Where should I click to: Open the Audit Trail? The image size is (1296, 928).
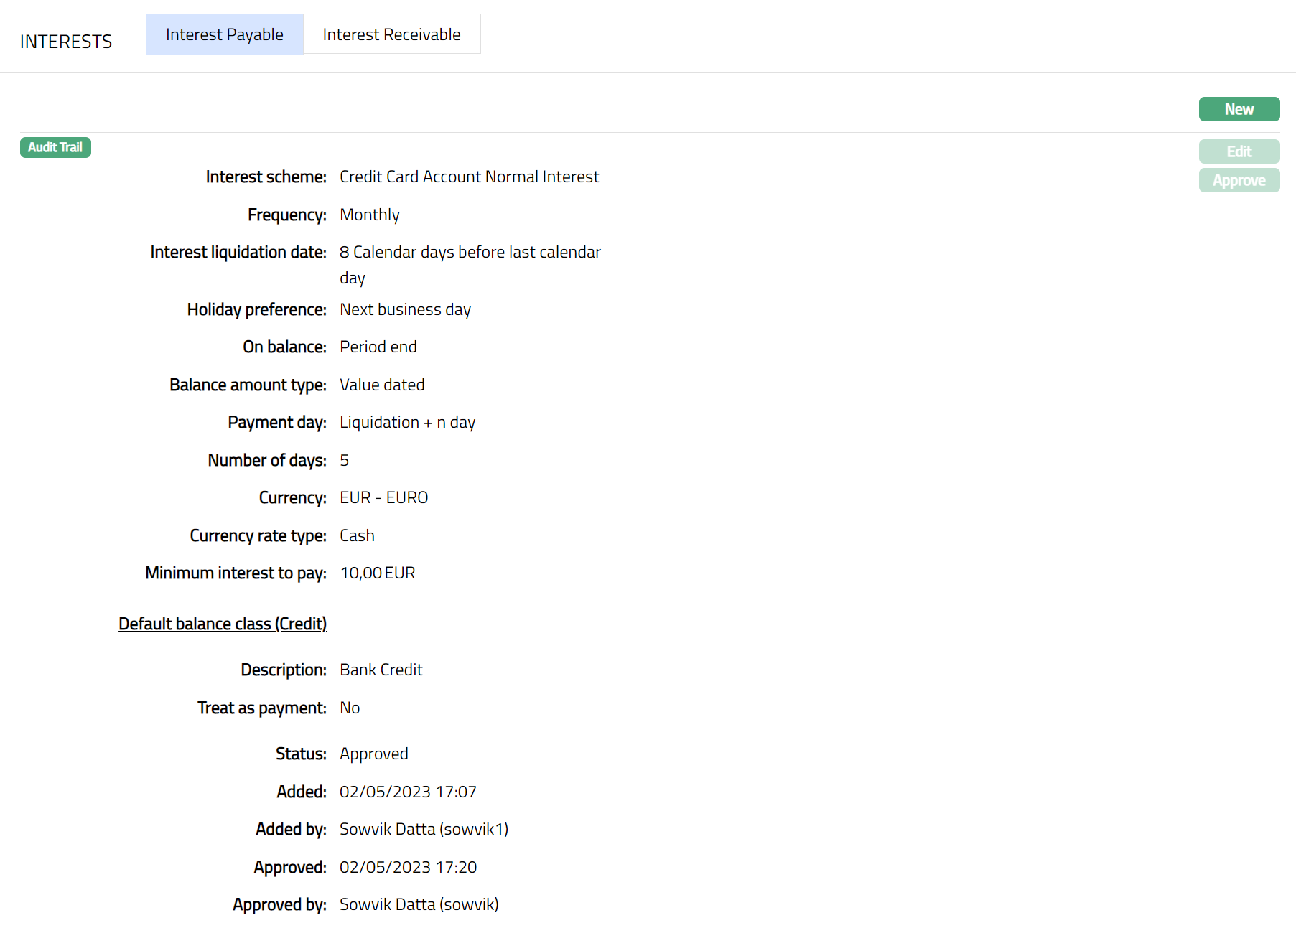click(55, 147)
